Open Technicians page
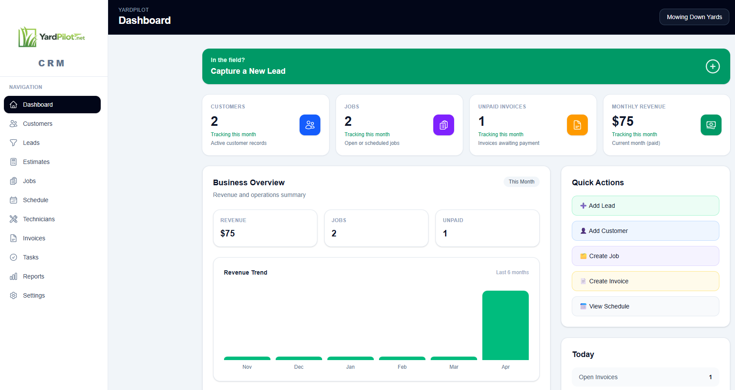The width and height of the screenshot is (735, 390). click(52, 219)
